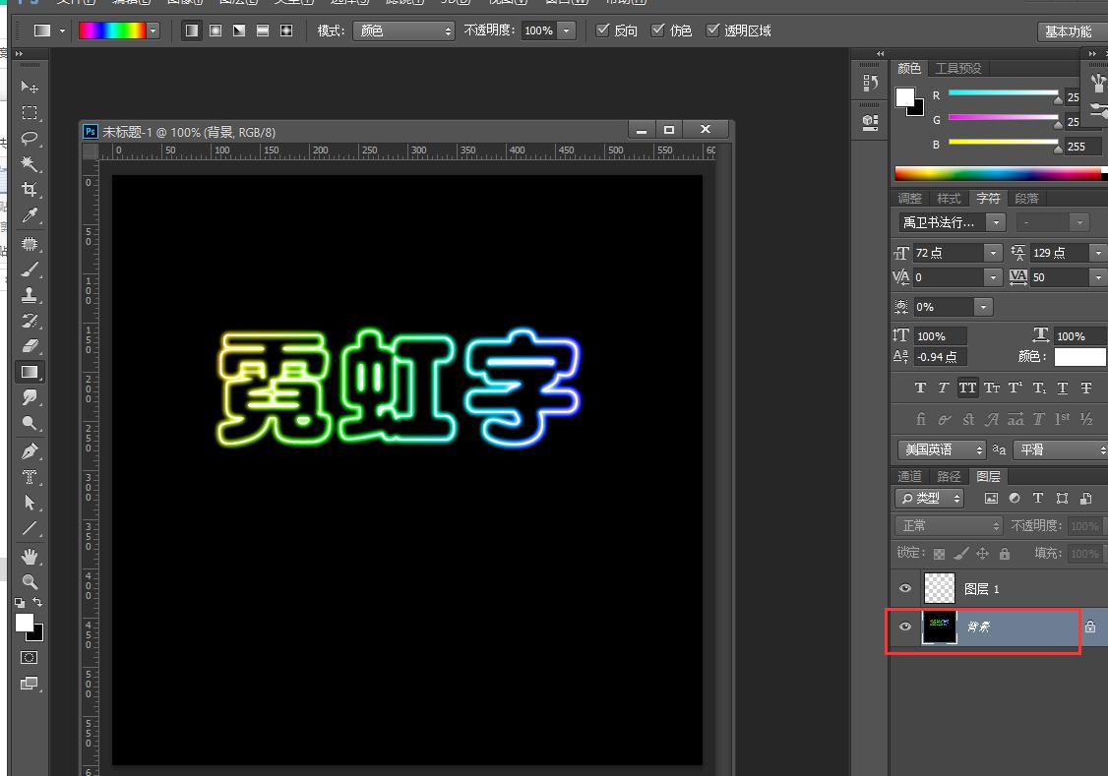Hide the 背景 layer using its eye icon

tap(904, 627)
